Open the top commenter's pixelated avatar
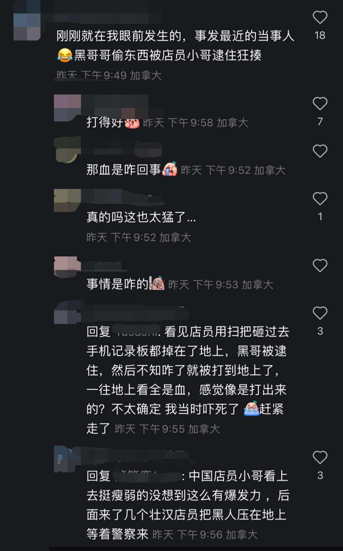This screenshot has height=551, width=343. (x=27, y=20)
